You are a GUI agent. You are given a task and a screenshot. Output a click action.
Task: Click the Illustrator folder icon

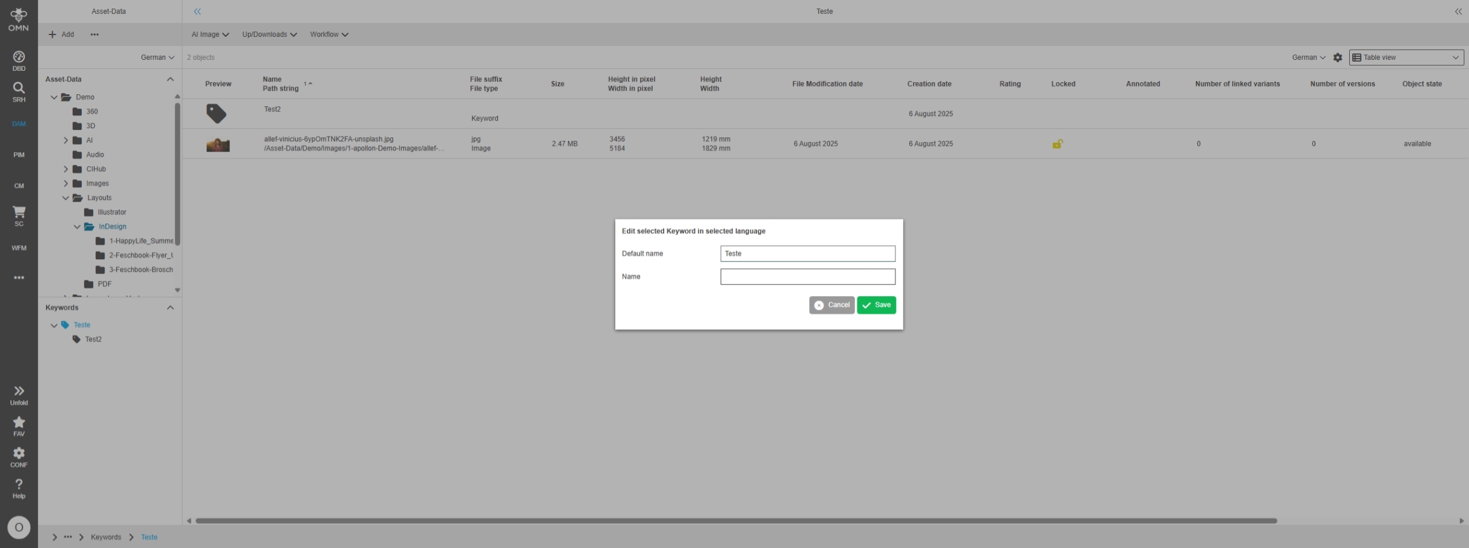(x=89, y=212)
